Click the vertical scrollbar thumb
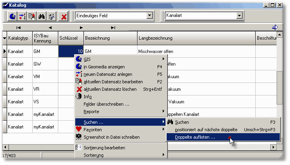The width and height of the screenshot is (290, 165). [280, 88]
